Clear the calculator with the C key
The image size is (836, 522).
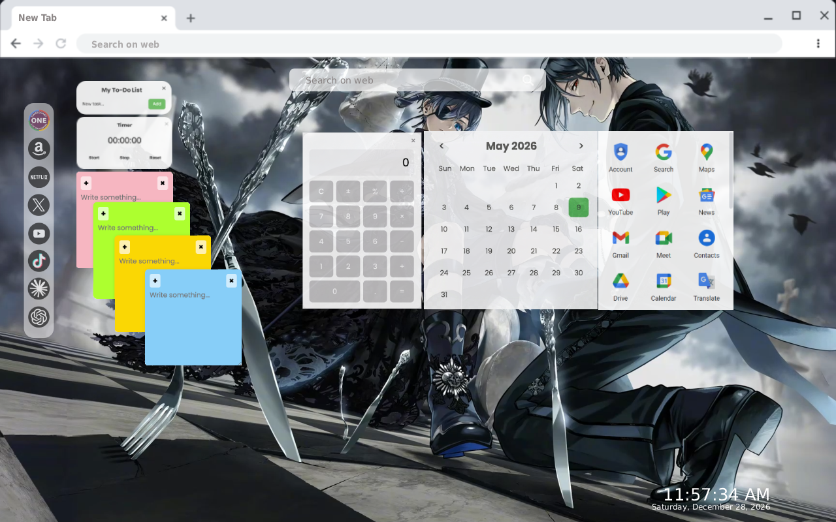tap(321, 192)
